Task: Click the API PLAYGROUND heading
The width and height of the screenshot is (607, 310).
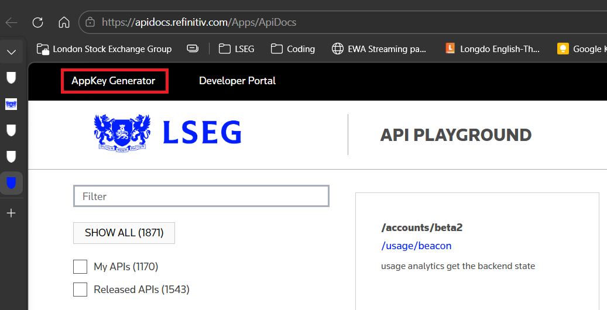Action: [455, 135]
